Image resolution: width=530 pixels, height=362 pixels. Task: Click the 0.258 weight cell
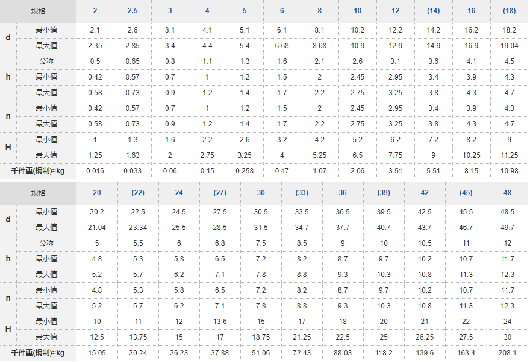click(245, 170)
